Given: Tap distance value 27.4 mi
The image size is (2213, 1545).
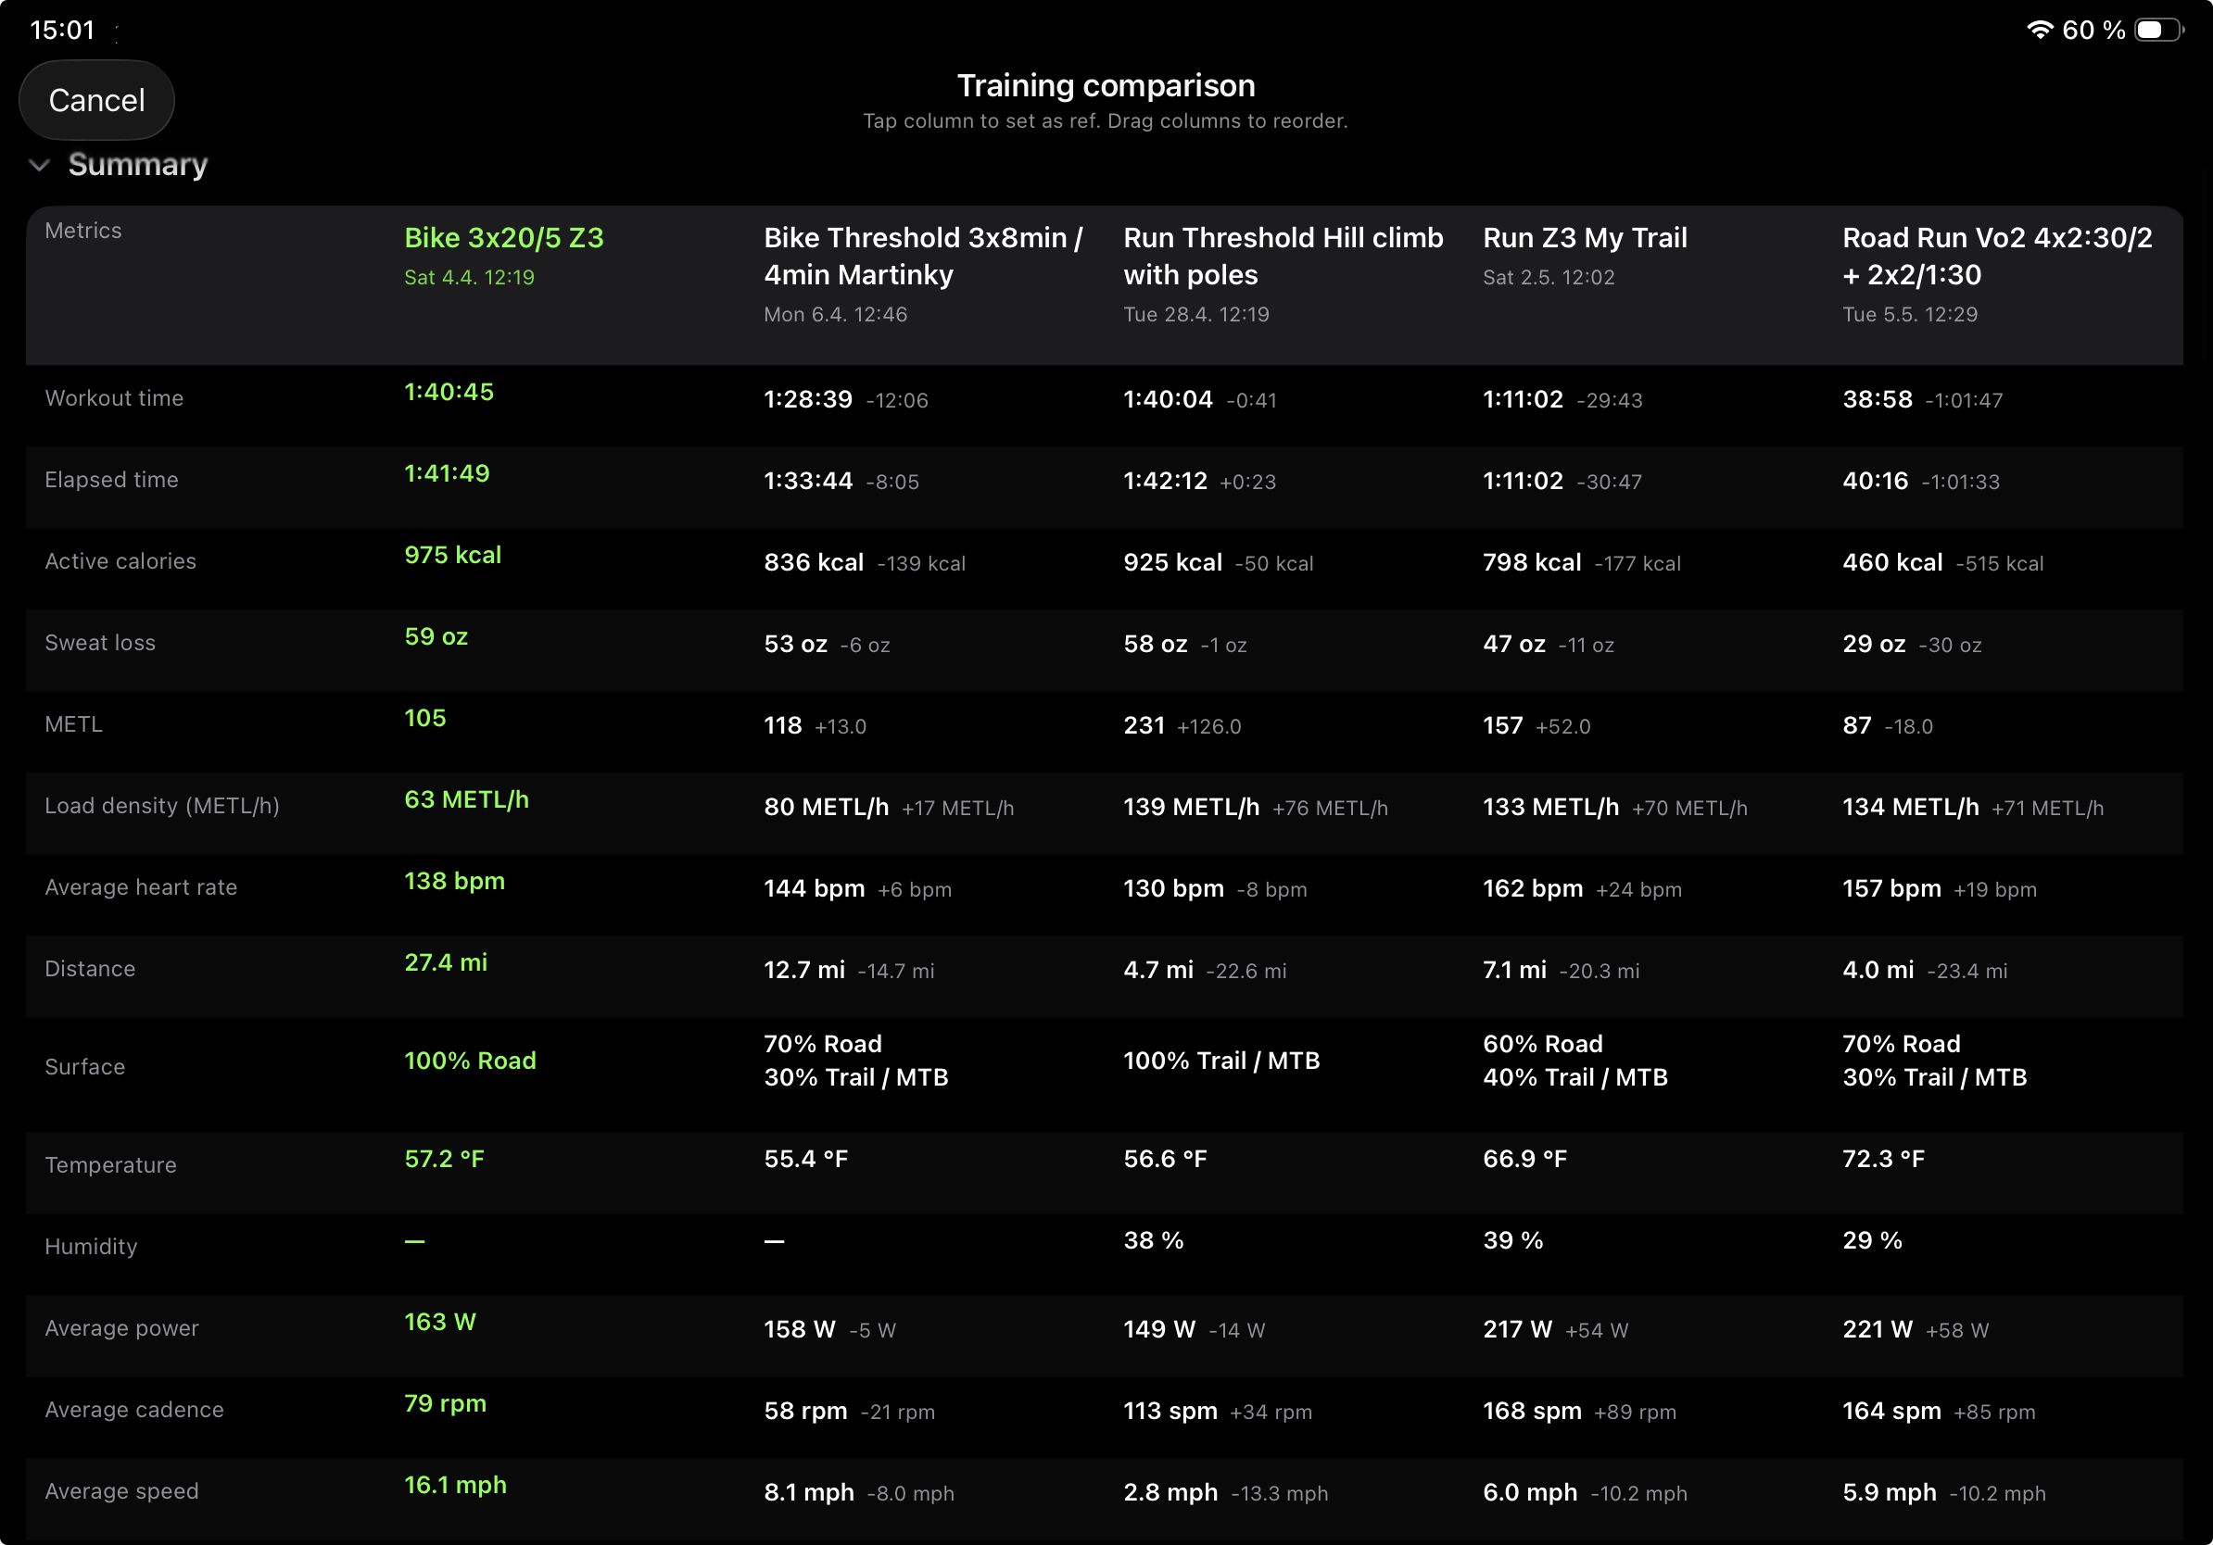Looking at the screenshot, I should point(446,962).
